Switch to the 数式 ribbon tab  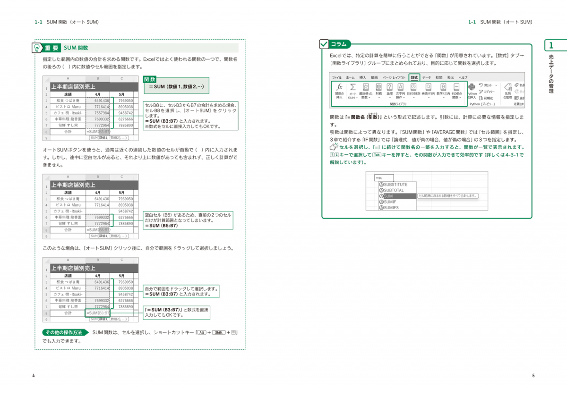point(414,77)
